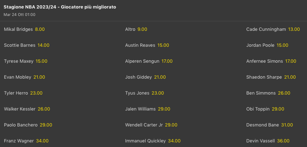Viewport: 307px width, 147px height.
Task: Choose Scottie Barnes 14.00 odds
Action: tap(43, 45)
